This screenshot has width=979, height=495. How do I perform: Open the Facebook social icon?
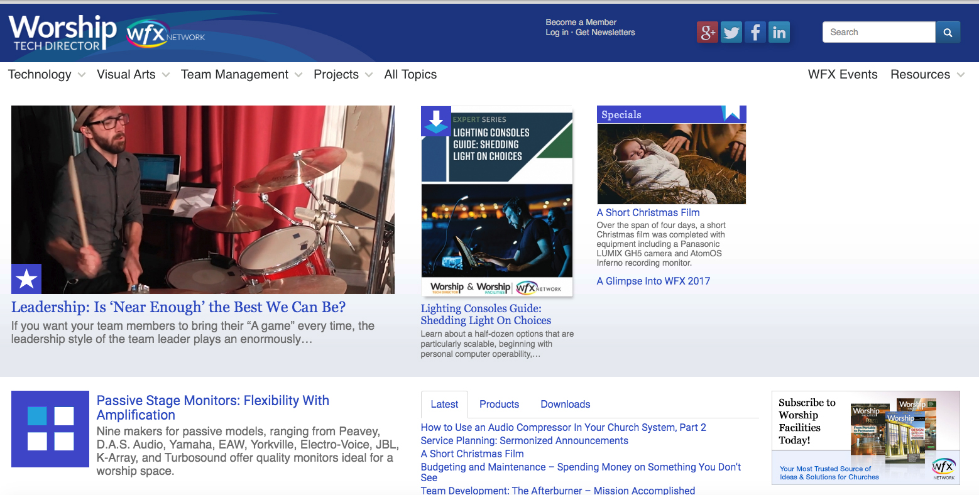(755, 32)
